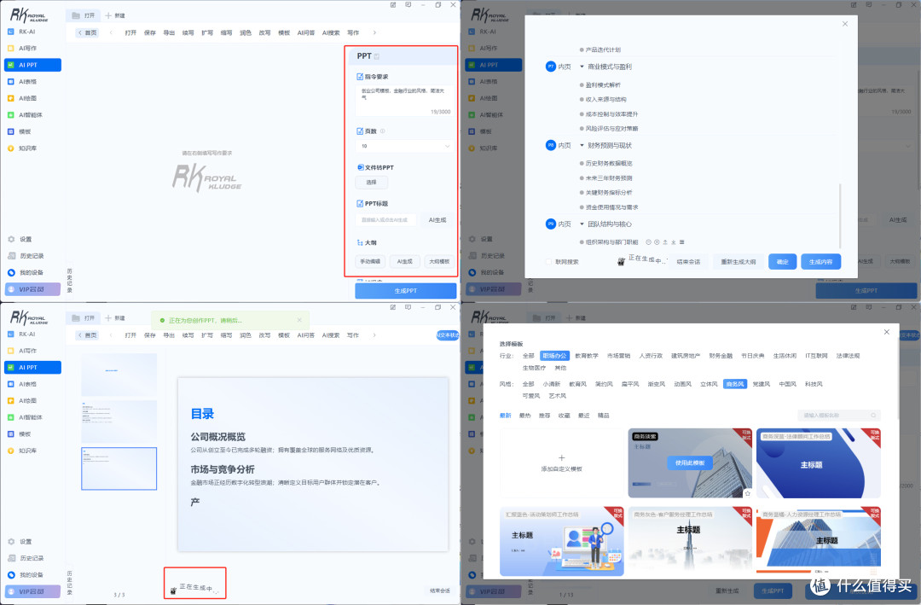Click the right chevron after 写作 in the PPT settings window
This screenshot has width=921, height=605.
(374, 33)
